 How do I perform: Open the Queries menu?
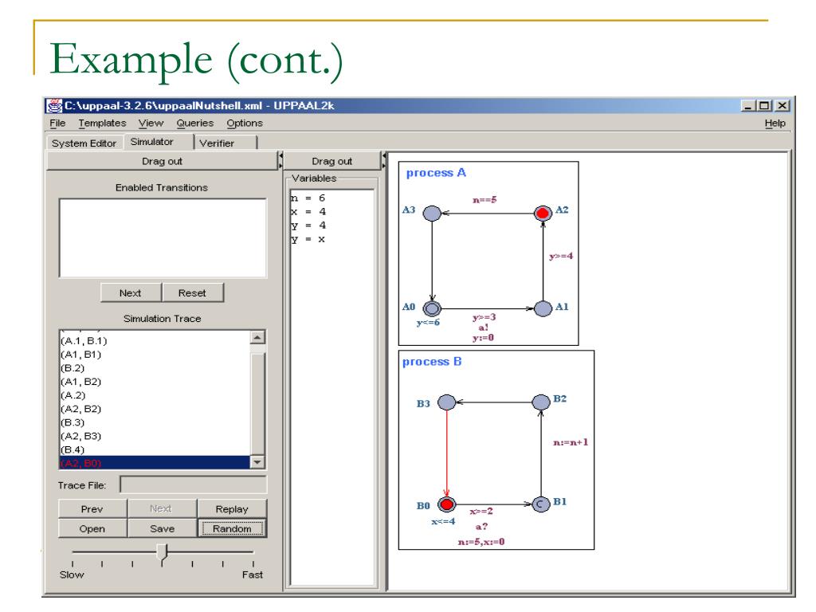[194, 124]
